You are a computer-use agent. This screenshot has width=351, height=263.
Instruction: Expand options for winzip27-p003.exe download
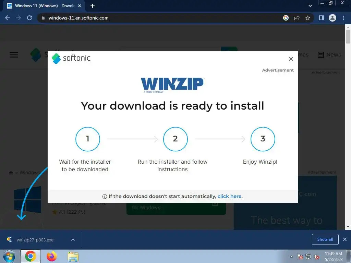73,240
